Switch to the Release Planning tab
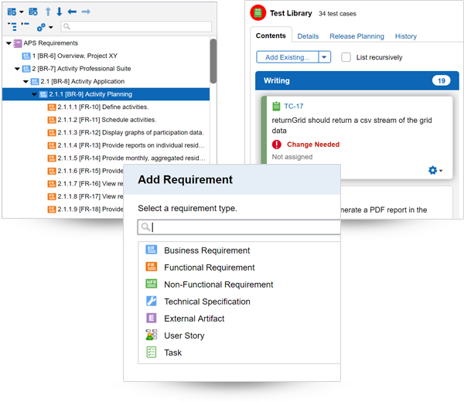The image size is (464, 402). click(357, 36)
